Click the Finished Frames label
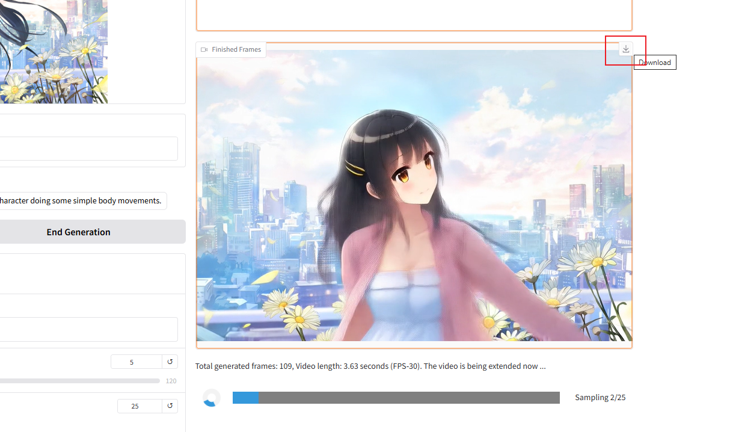The image size is (730, 432). (236, 49)
